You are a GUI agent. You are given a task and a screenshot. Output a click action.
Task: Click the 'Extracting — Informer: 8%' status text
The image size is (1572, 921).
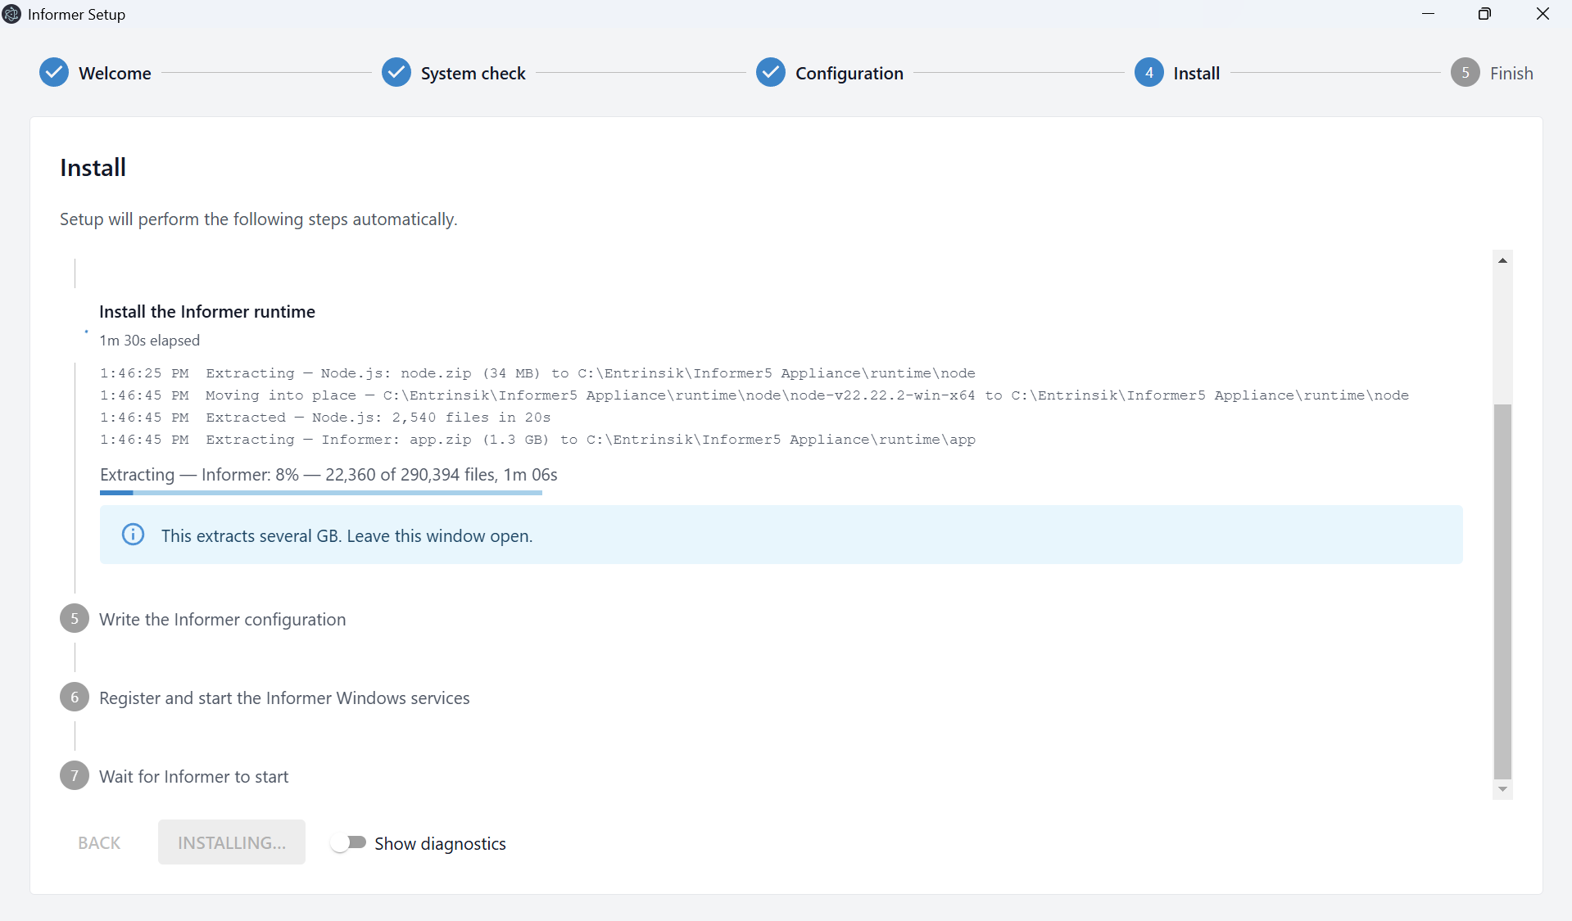328,475
